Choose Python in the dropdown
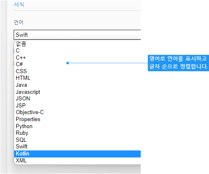Viewport: 209px width, 174px height. point(77,126)
